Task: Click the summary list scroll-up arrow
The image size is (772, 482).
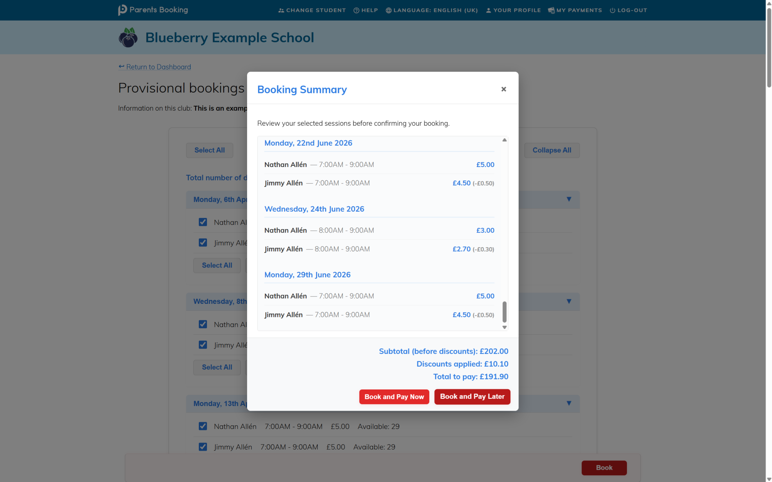Action: [504, 140]
